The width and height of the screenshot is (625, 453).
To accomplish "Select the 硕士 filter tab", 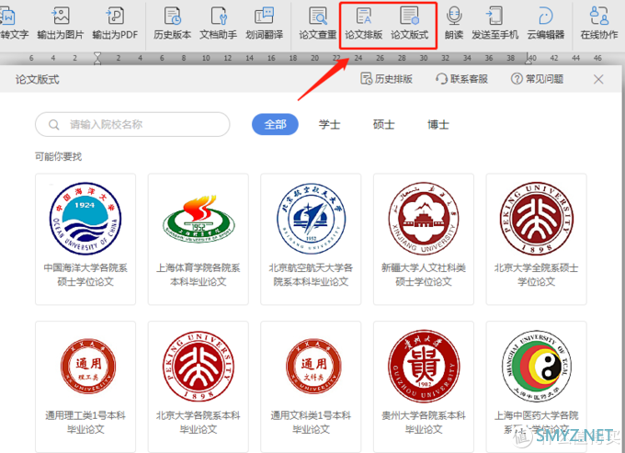I will [x=383, y=124].
